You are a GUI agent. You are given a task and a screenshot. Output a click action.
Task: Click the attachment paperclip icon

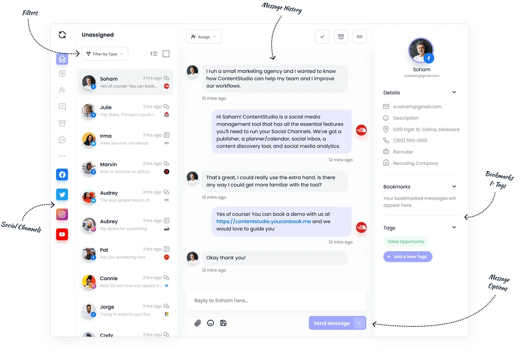(x=198, y=323)
